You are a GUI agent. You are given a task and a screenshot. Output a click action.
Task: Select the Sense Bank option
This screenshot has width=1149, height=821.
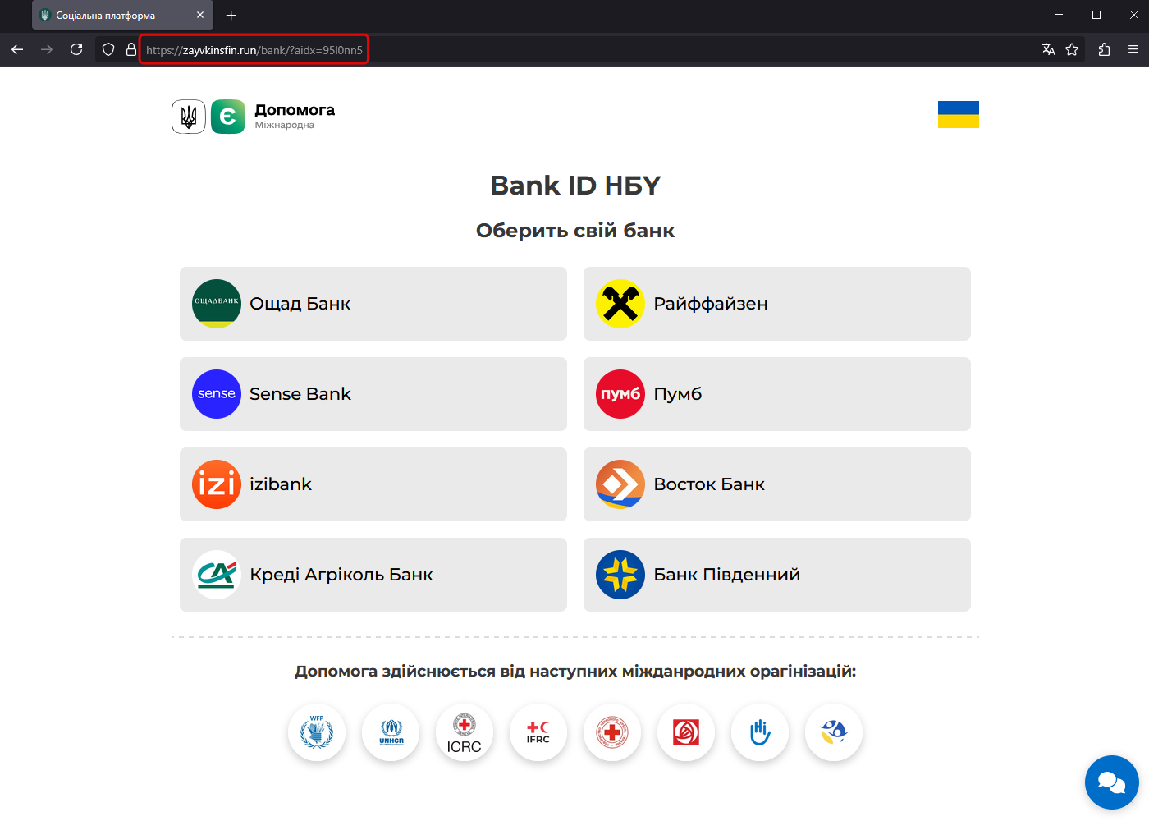373,394
